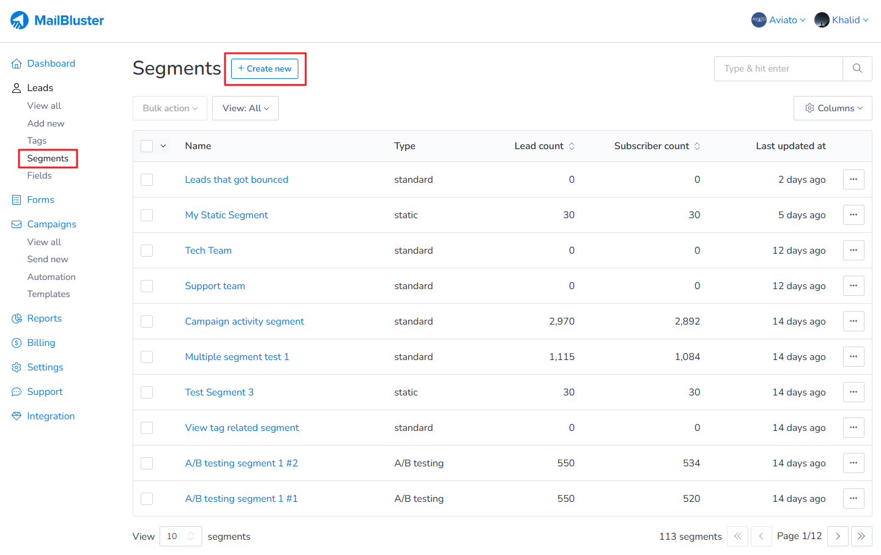Tick the Campaign activity segment checkbox
This screenshot has height=555, width=881.
[x=147, y=322]
